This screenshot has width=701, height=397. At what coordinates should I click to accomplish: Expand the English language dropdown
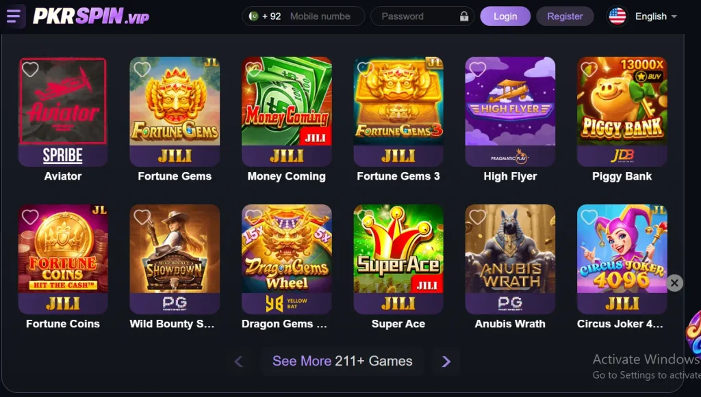(656, 16)
